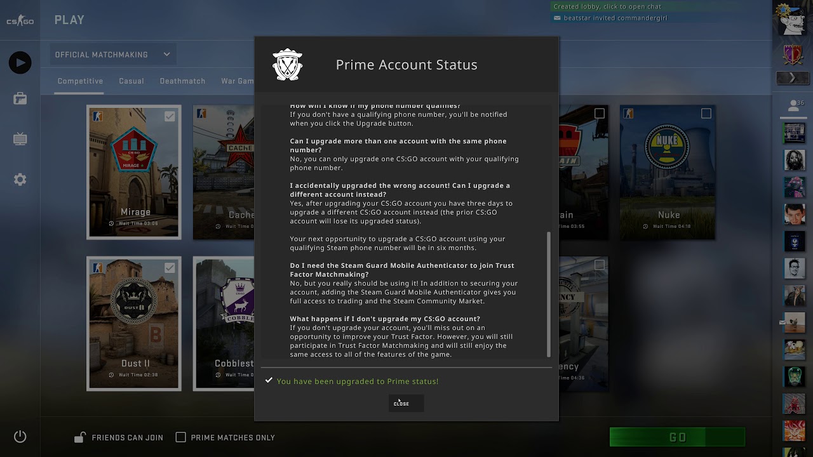813x457 pixels.
Task: Enable Prime Matches Only checkbox
Action: point(181,437)
